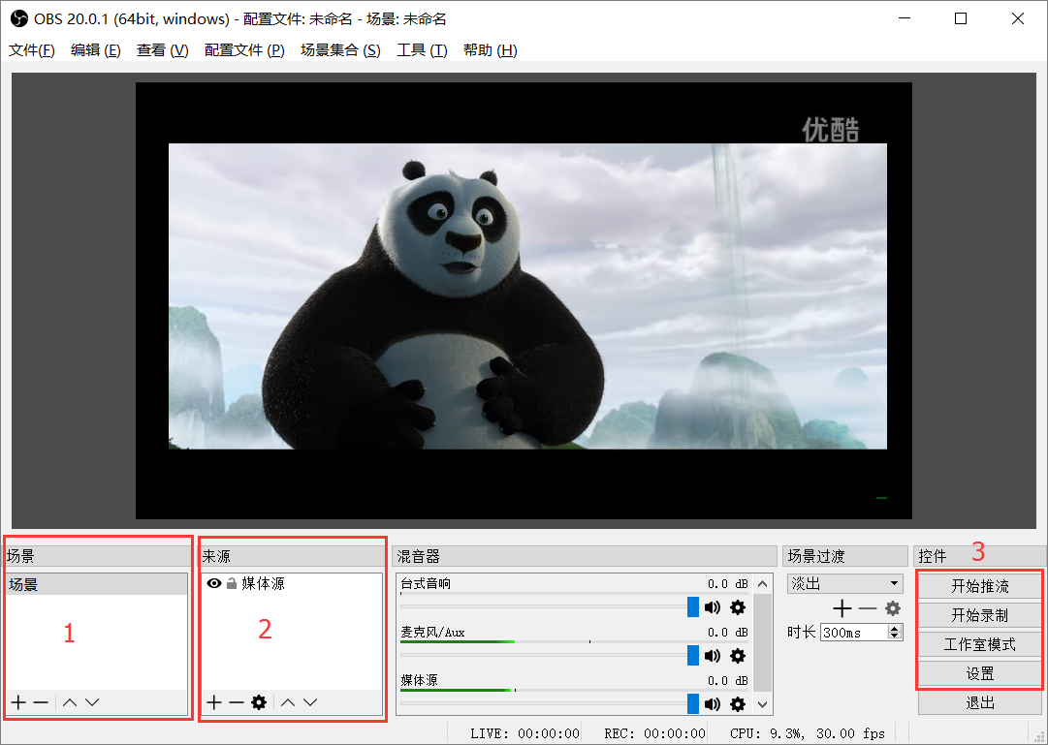Add a new scene with the plus icon
This screenshot has height=745, width=1048.
[18, 702]
